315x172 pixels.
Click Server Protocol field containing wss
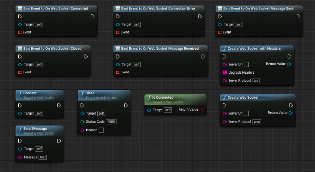pyautogui.click(x=257, y=122)
